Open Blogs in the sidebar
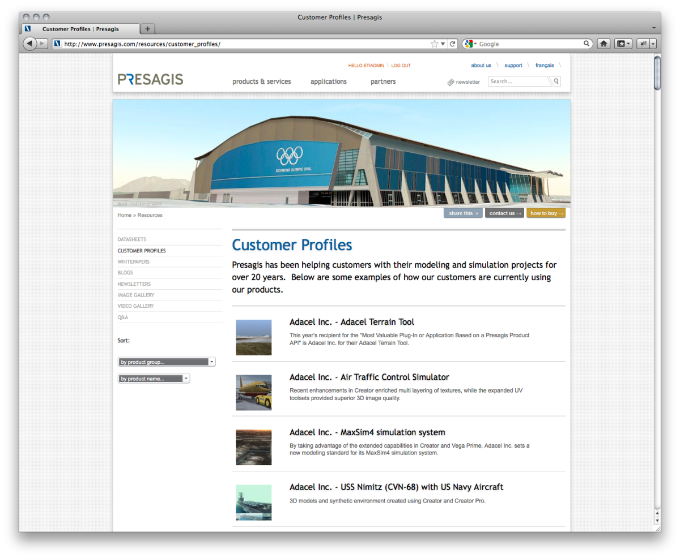680x558 pixels. point(125,273)
